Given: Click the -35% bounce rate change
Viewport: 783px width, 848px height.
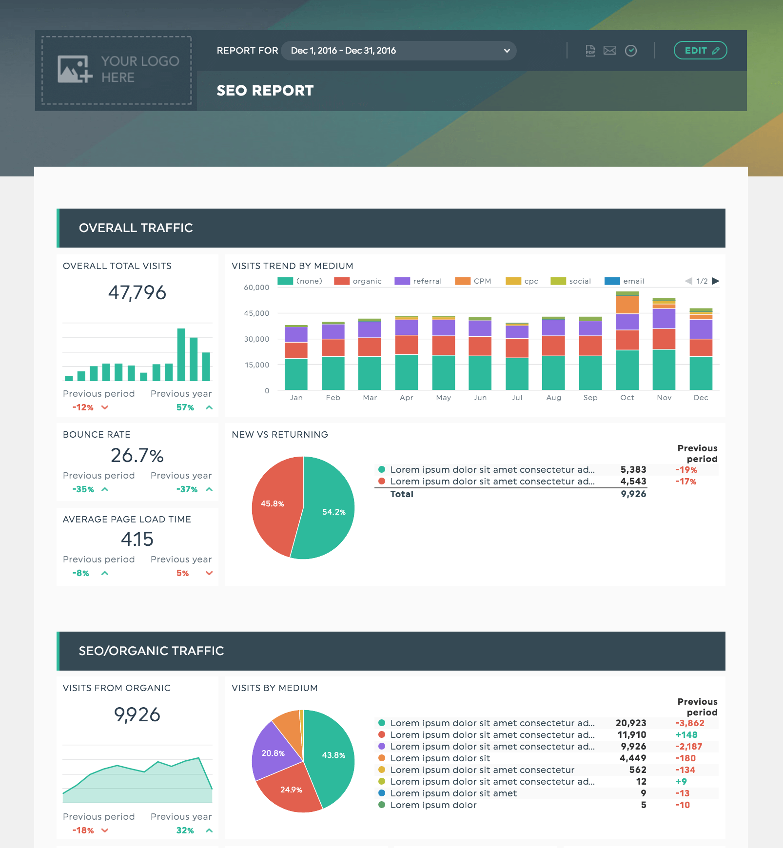Looking at the screenshot, I should point(83,489).
